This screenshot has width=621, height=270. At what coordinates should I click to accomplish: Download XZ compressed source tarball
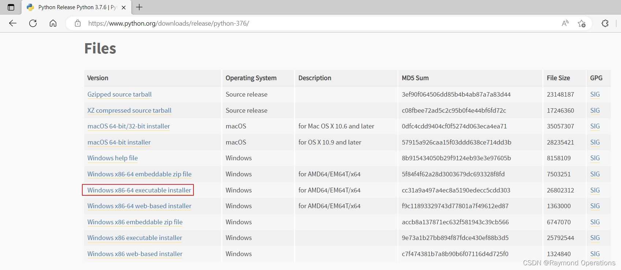point(129,110)
